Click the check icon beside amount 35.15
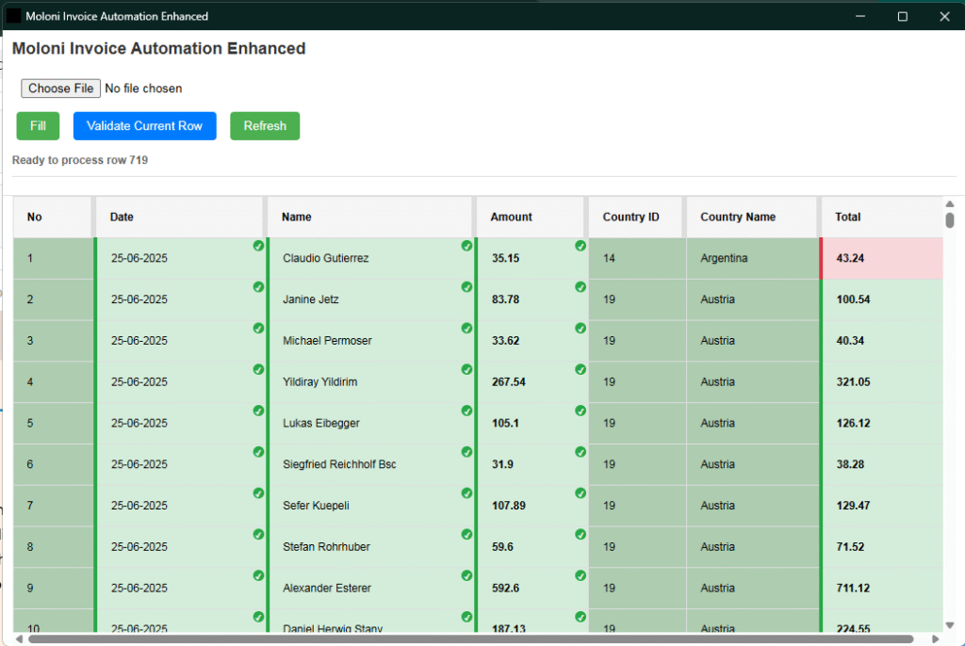This screenshot has height=646, width=965. click(581, 246)
